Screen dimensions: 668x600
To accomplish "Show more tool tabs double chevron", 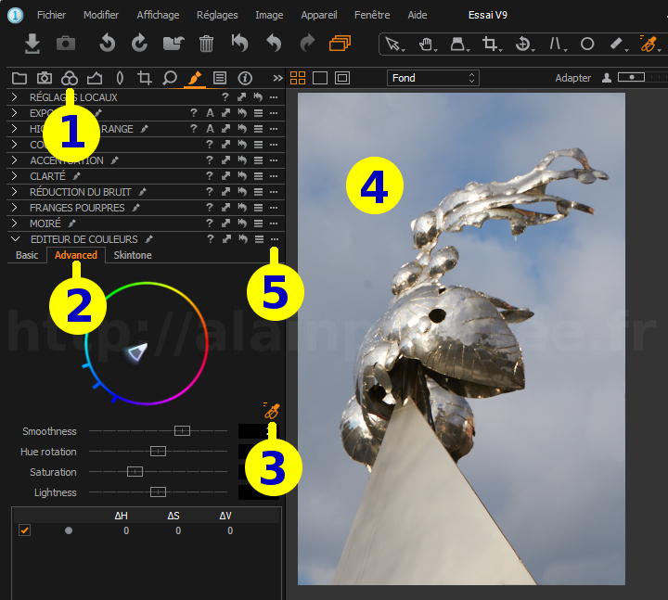I will pyautogui.click(x=277, y=78).
